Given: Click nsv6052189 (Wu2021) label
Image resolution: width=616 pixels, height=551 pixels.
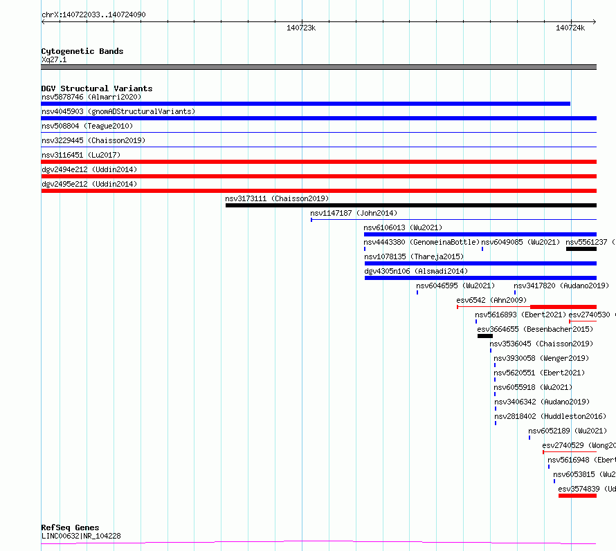Looking at the screenshot, I should pyautogui.click(x=568, y=431).
